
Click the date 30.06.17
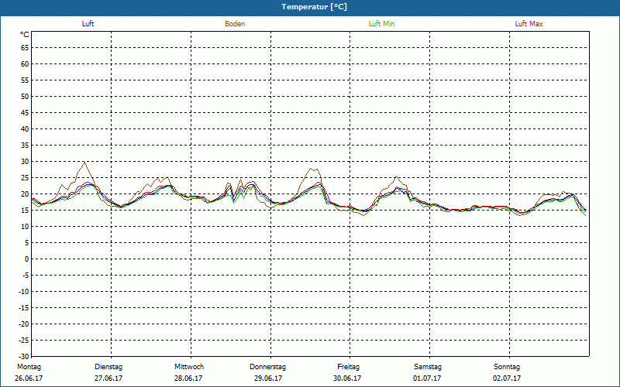coord(347,378)
